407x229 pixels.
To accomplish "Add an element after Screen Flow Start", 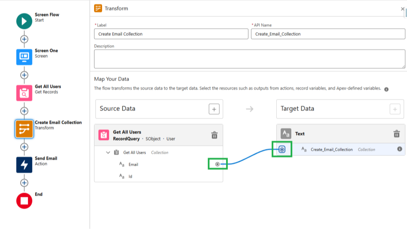I will click(x=24, y=39).
